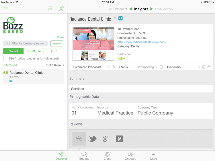Tap the 1 of 1 Results text

[55, 65]
